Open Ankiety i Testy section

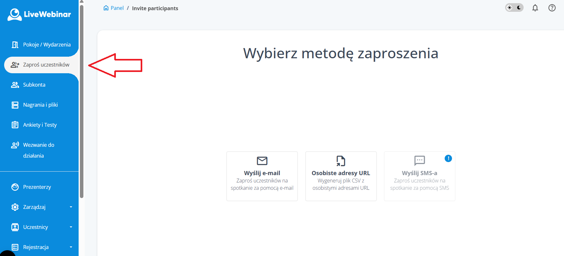(x=40, y=125)
